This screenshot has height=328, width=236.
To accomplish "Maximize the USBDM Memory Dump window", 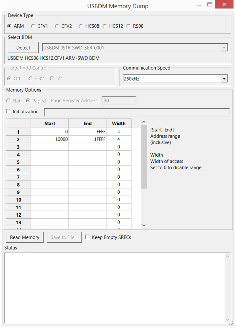I will point(210,5).
